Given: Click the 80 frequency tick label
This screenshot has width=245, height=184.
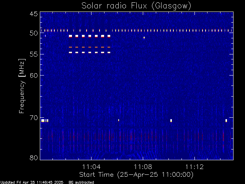Looking at the screenshot, I should pos(34,158).
